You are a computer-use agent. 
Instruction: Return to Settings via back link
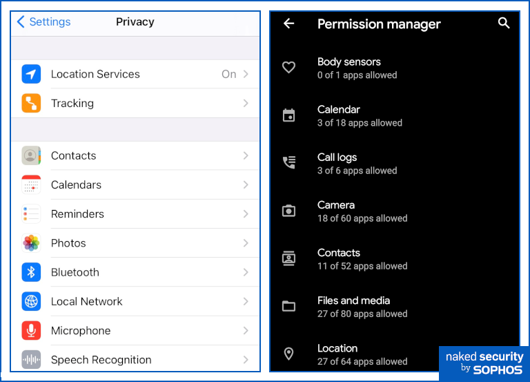coord(43,21)
